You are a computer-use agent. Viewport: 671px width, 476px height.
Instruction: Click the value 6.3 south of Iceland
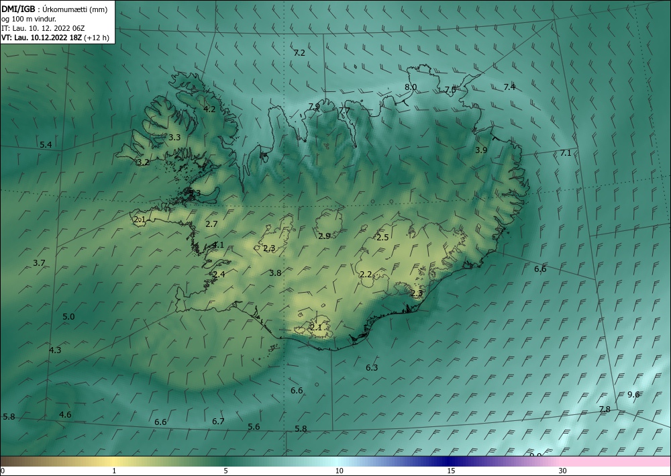tap(372, 367)
